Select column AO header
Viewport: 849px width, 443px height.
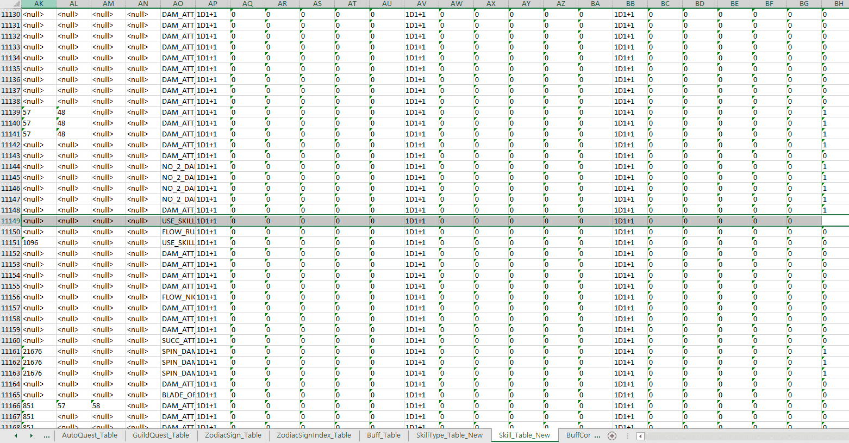(178, 4)
